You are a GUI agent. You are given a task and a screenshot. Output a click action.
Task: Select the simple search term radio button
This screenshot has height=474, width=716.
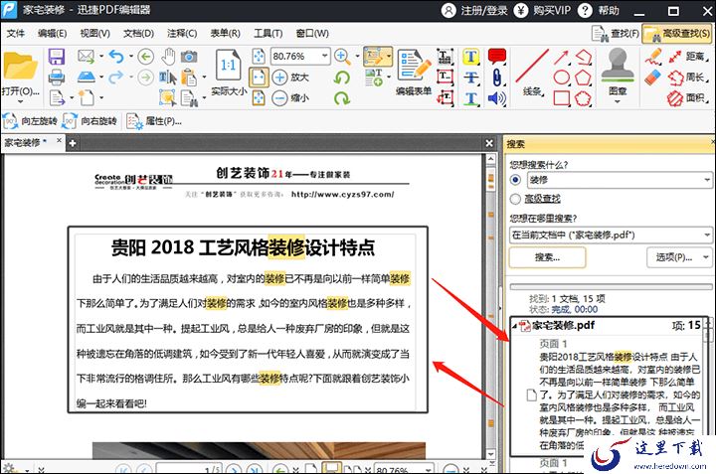tap(515, 179)
